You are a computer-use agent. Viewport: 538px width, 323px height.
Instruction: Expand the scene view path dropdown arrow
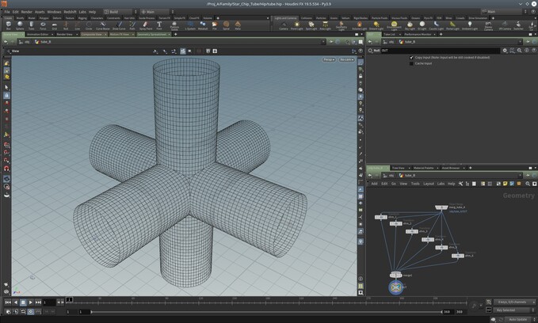click(323, 42)
